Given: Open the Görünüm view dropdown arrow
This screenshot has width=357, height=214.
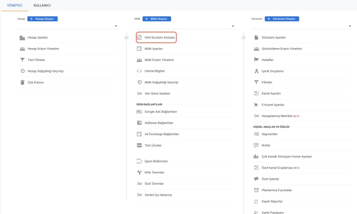Looking at the screenshot, I should (x=350, y=26).
